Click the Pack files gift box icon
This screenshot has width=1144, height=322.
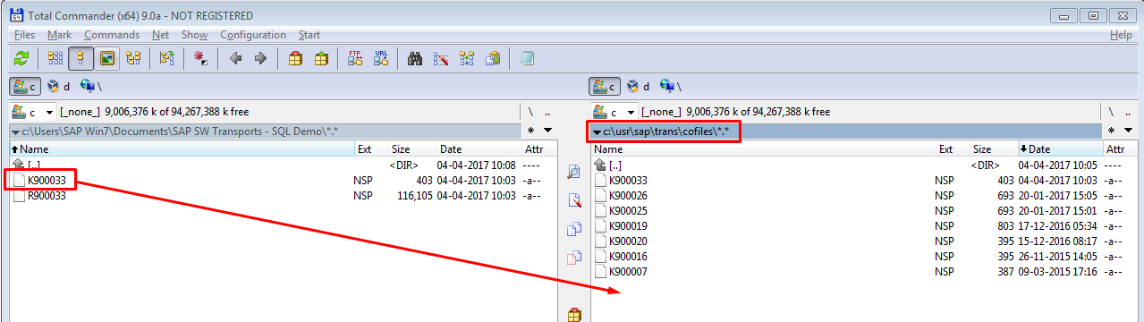(x=295, y=58)
